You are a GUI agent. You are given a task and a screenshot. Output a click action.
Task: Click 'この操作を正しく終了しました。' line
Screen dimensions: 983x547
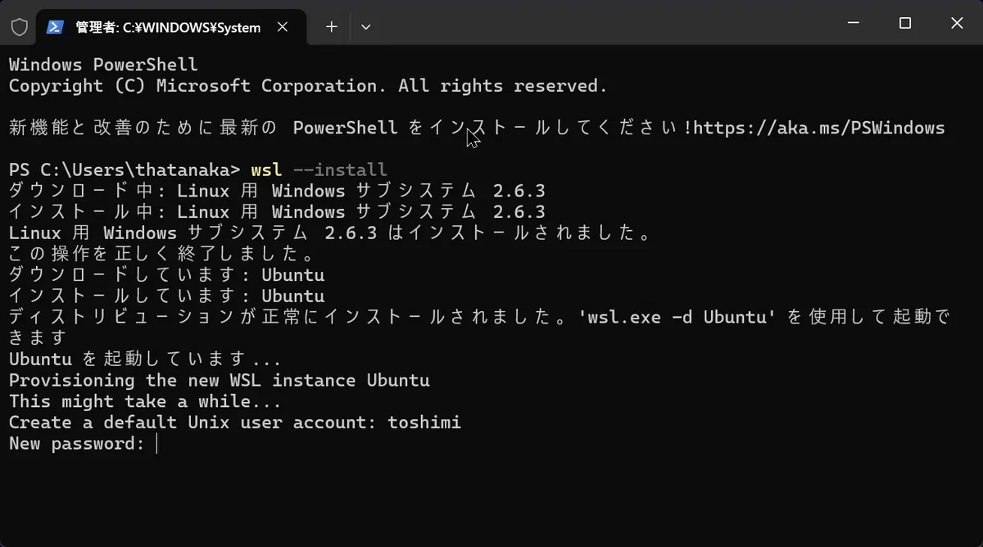(x=161, y=254)
